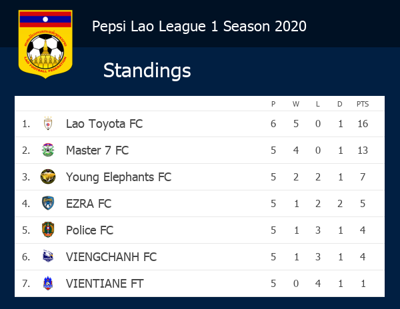Open the Master 7 FC team link
400x309 pixels.
(97, 151)
